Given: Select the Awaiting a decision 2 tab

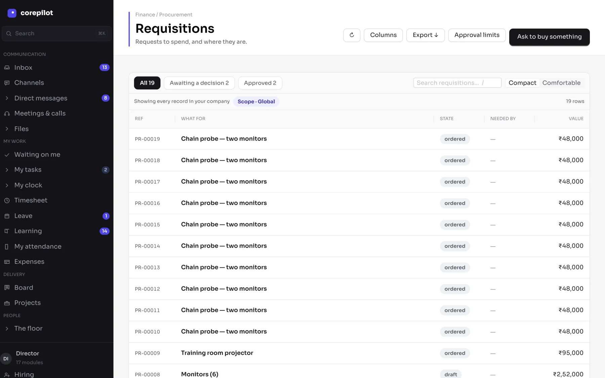Looking at the screenshot, I should point(199,83).
